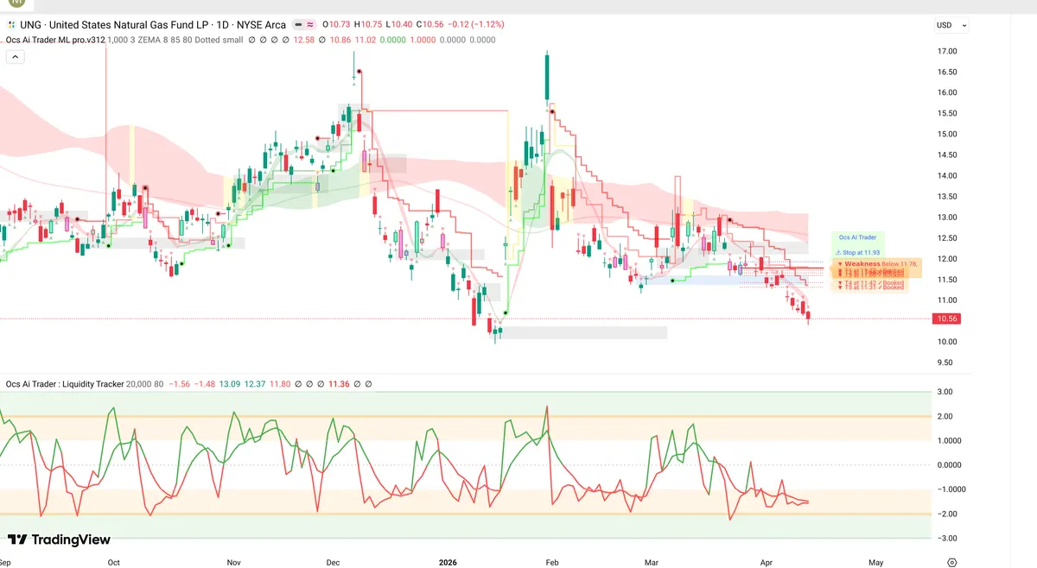This screenshot has width=1037, height=568.
Task: Click the green 'Ocs Ai Trader' chart label
Action: tap(857, 237)
